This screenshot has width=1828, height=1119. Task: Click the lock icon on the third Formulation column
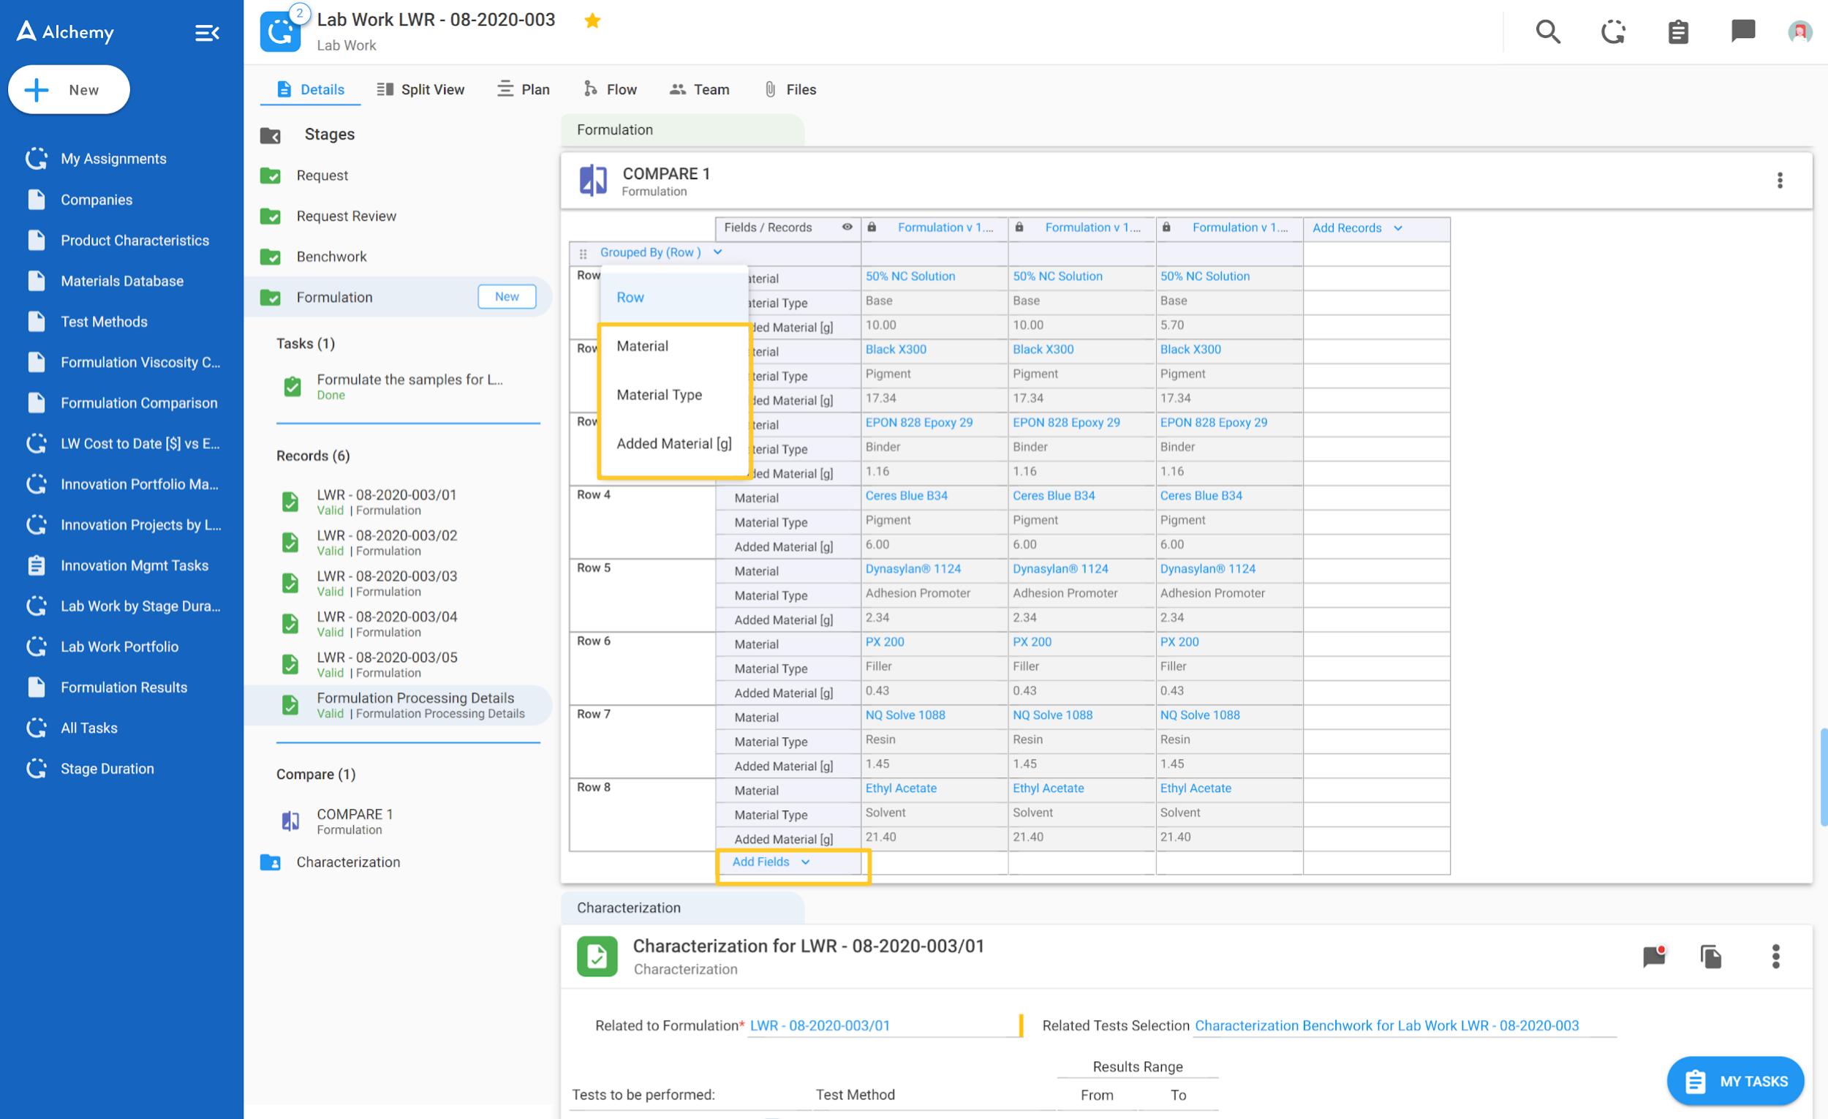pyautogui.click(x=1166, y=227)
